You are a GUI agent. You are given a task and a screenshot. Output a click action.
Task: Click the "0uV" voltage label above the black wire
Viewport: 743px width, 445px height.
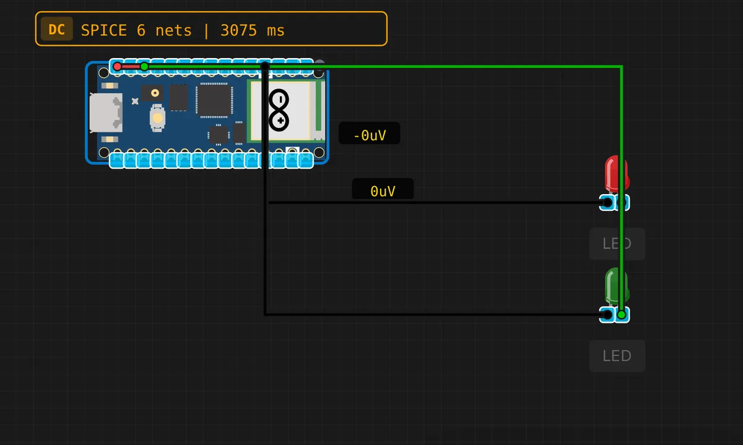383,190
